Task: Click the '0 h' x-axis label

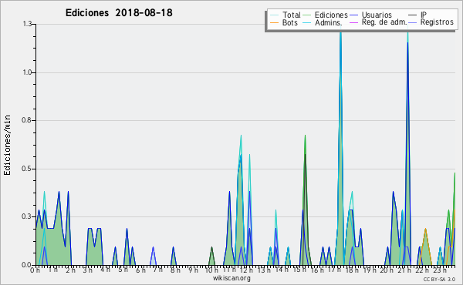Action: tap(35, 270)
